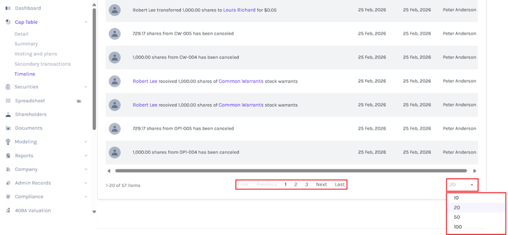Click the Admin Records icon

[8, 183]
